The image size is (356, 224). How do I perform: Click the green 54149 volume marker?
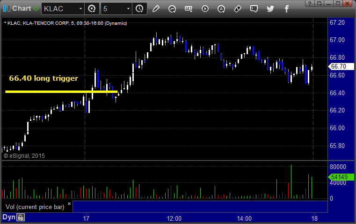pos(341,177)
